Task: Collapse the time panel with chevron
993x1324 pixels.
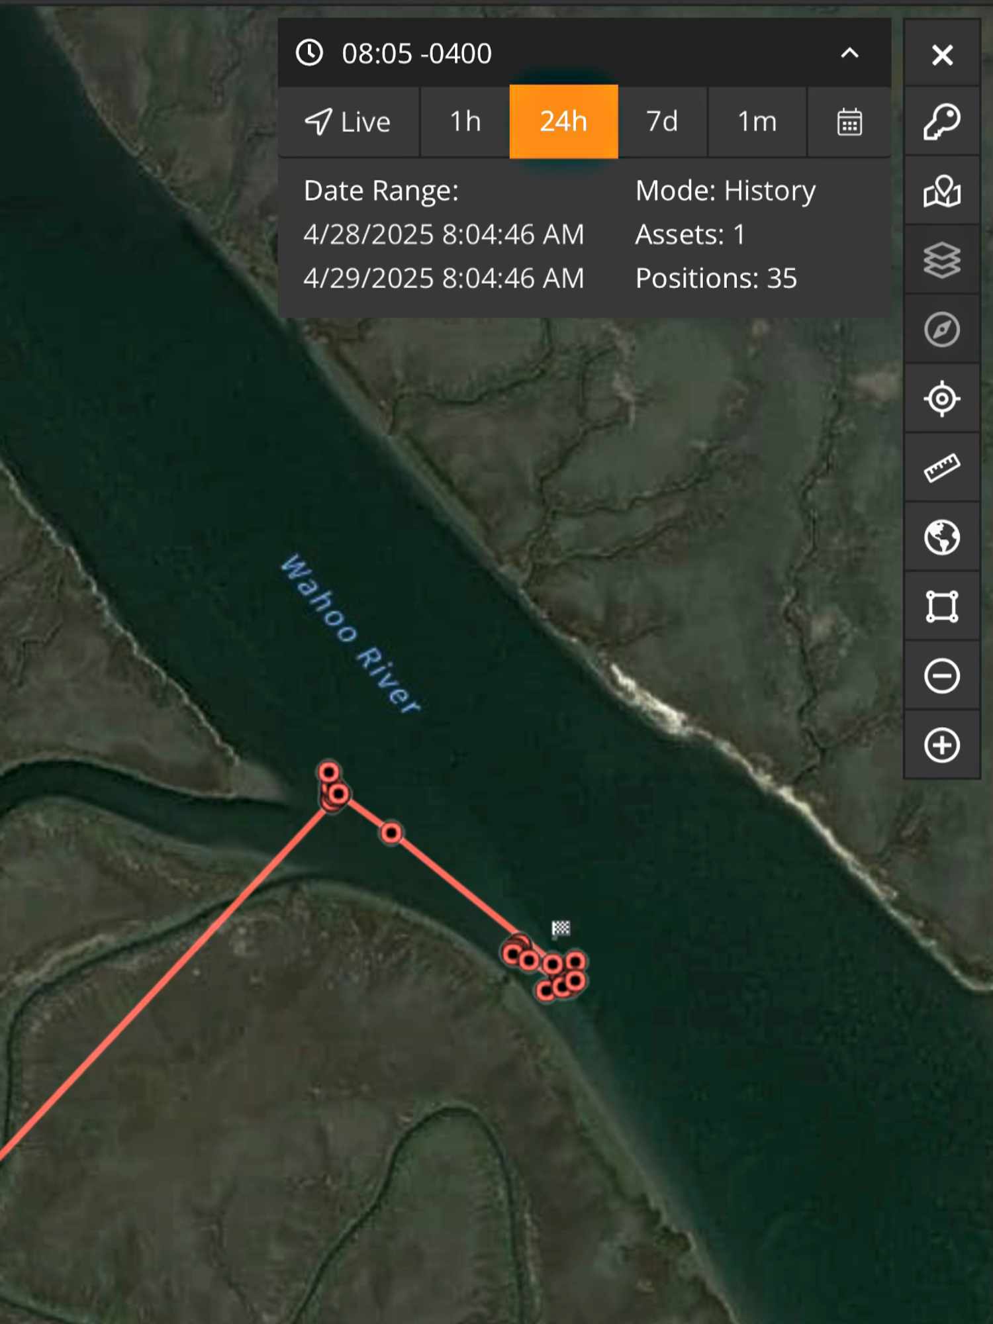Action: point(849,53)
